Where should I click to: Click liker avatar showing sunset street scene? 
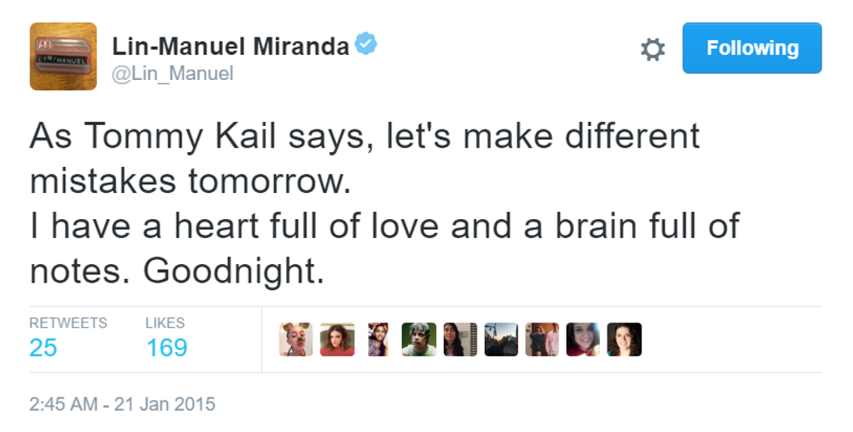[500, 340]
